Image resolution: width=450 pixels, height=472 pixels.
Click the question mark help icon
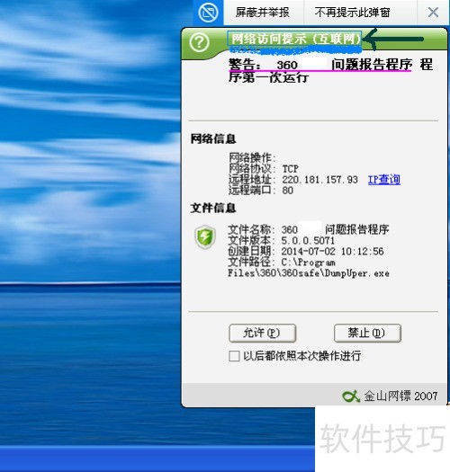click(199, 42)
